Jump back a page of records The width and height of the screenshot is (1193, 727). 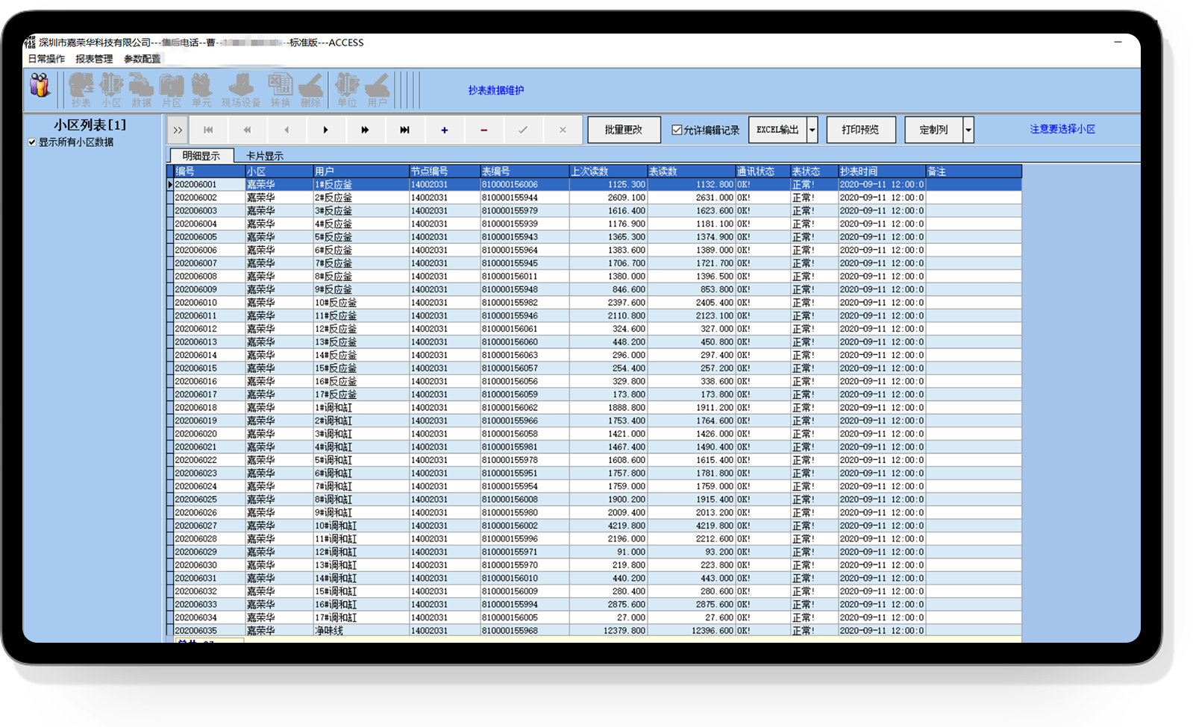click(247, 130)
